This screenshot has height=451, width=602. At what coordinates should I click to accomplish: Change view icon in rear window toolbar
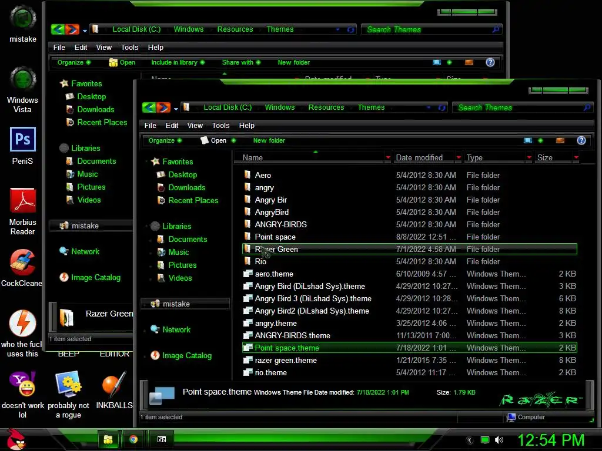(437, 62)
